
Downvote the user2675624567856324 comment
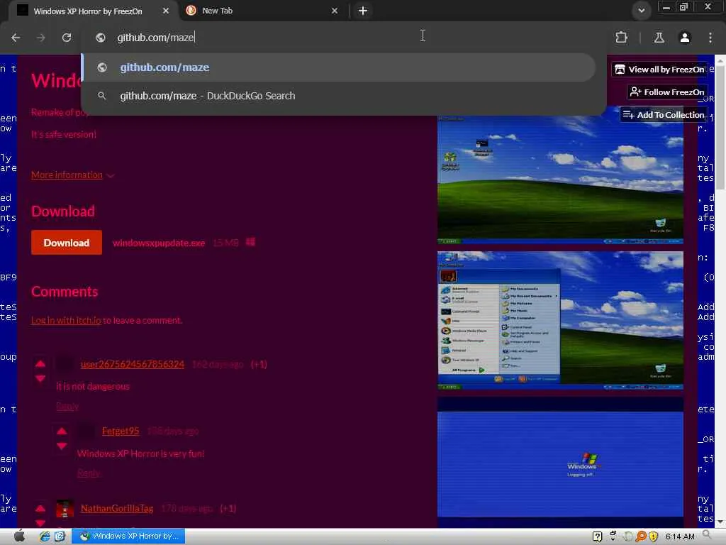(40, 379)
